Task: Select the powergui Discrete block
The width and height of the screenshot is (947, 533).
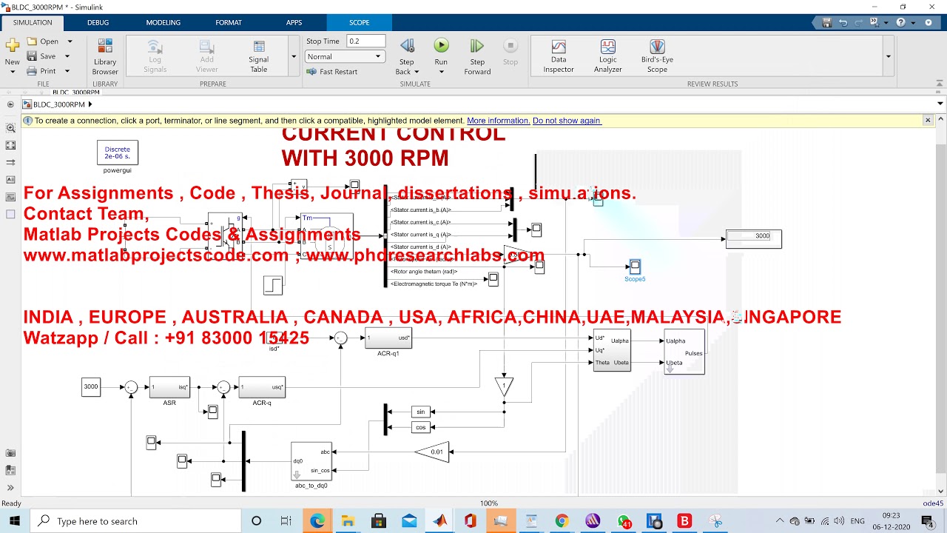Action: (x=117, y=152)
